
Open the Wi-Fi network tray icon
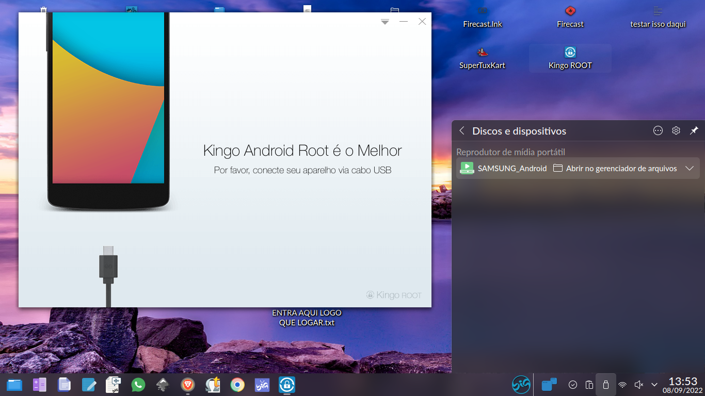pos(622,385)
